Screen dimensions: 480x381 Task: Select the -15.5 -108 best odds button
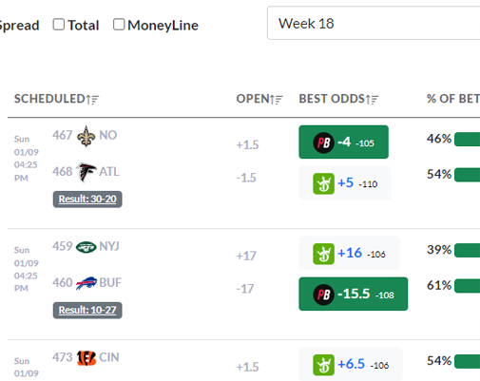354,294
